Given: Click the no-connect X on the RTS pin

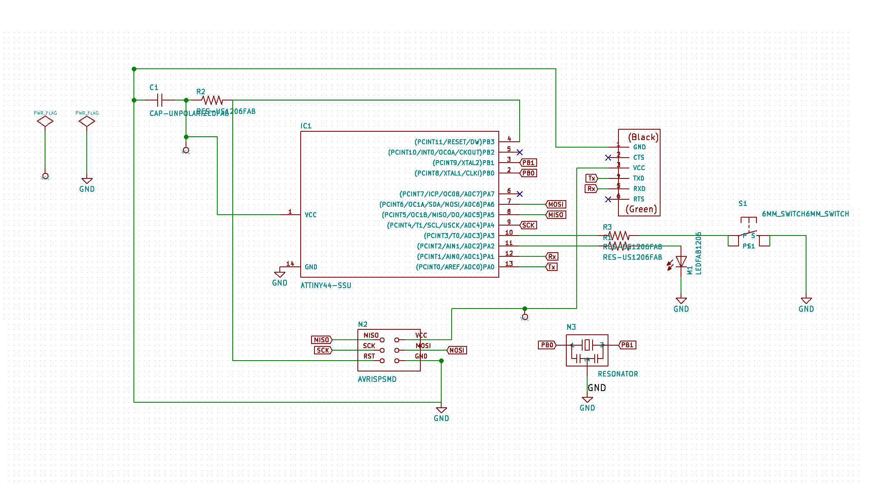Looking at the screenshot, I should click(608, 199).
